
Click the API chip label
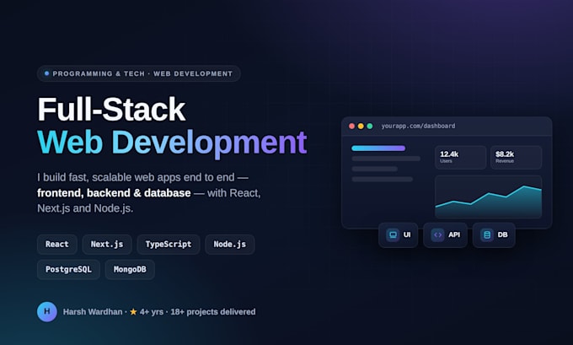click(454, 234)
